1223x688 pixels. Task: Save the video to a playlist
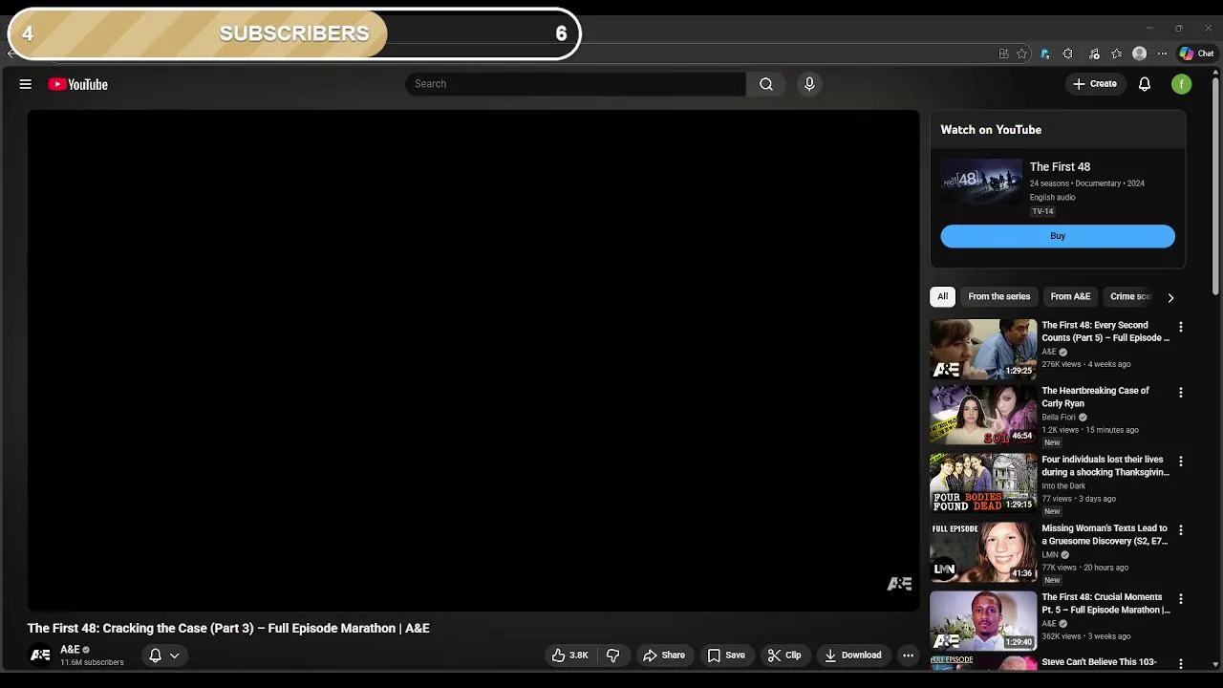coord(726,656)
